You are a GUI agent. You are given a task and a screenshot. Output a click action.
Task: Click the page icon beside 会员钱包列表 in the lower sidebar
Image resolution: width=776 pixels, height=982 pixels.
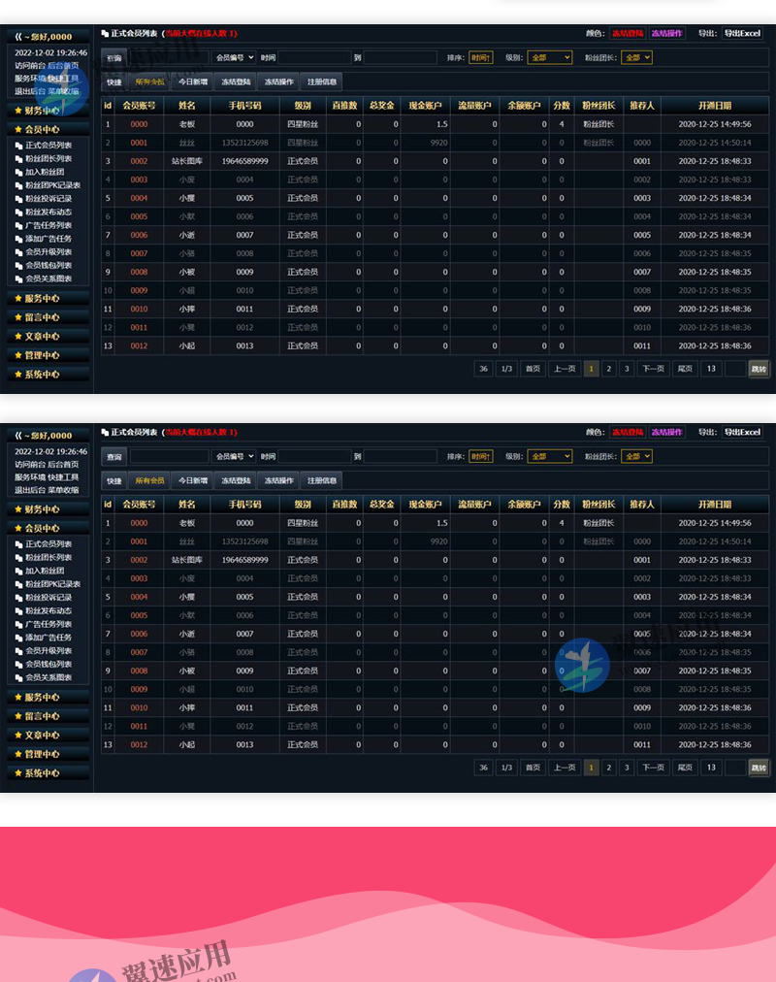pyautogui.click(x=19, y=664)
